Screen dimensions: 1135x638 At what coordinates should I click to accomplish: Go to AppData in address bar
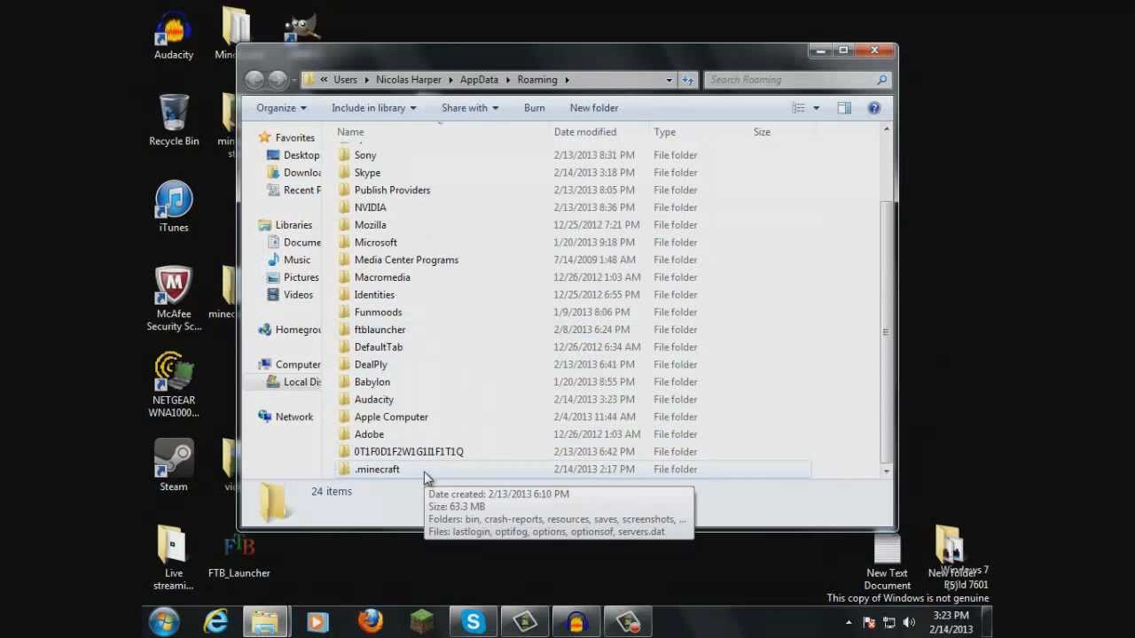tap(479, 80)
